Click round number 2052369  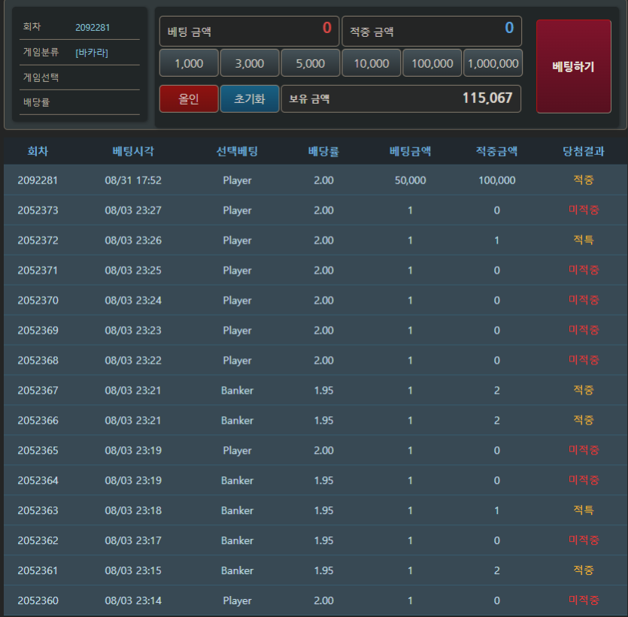(x=38, y=331)
